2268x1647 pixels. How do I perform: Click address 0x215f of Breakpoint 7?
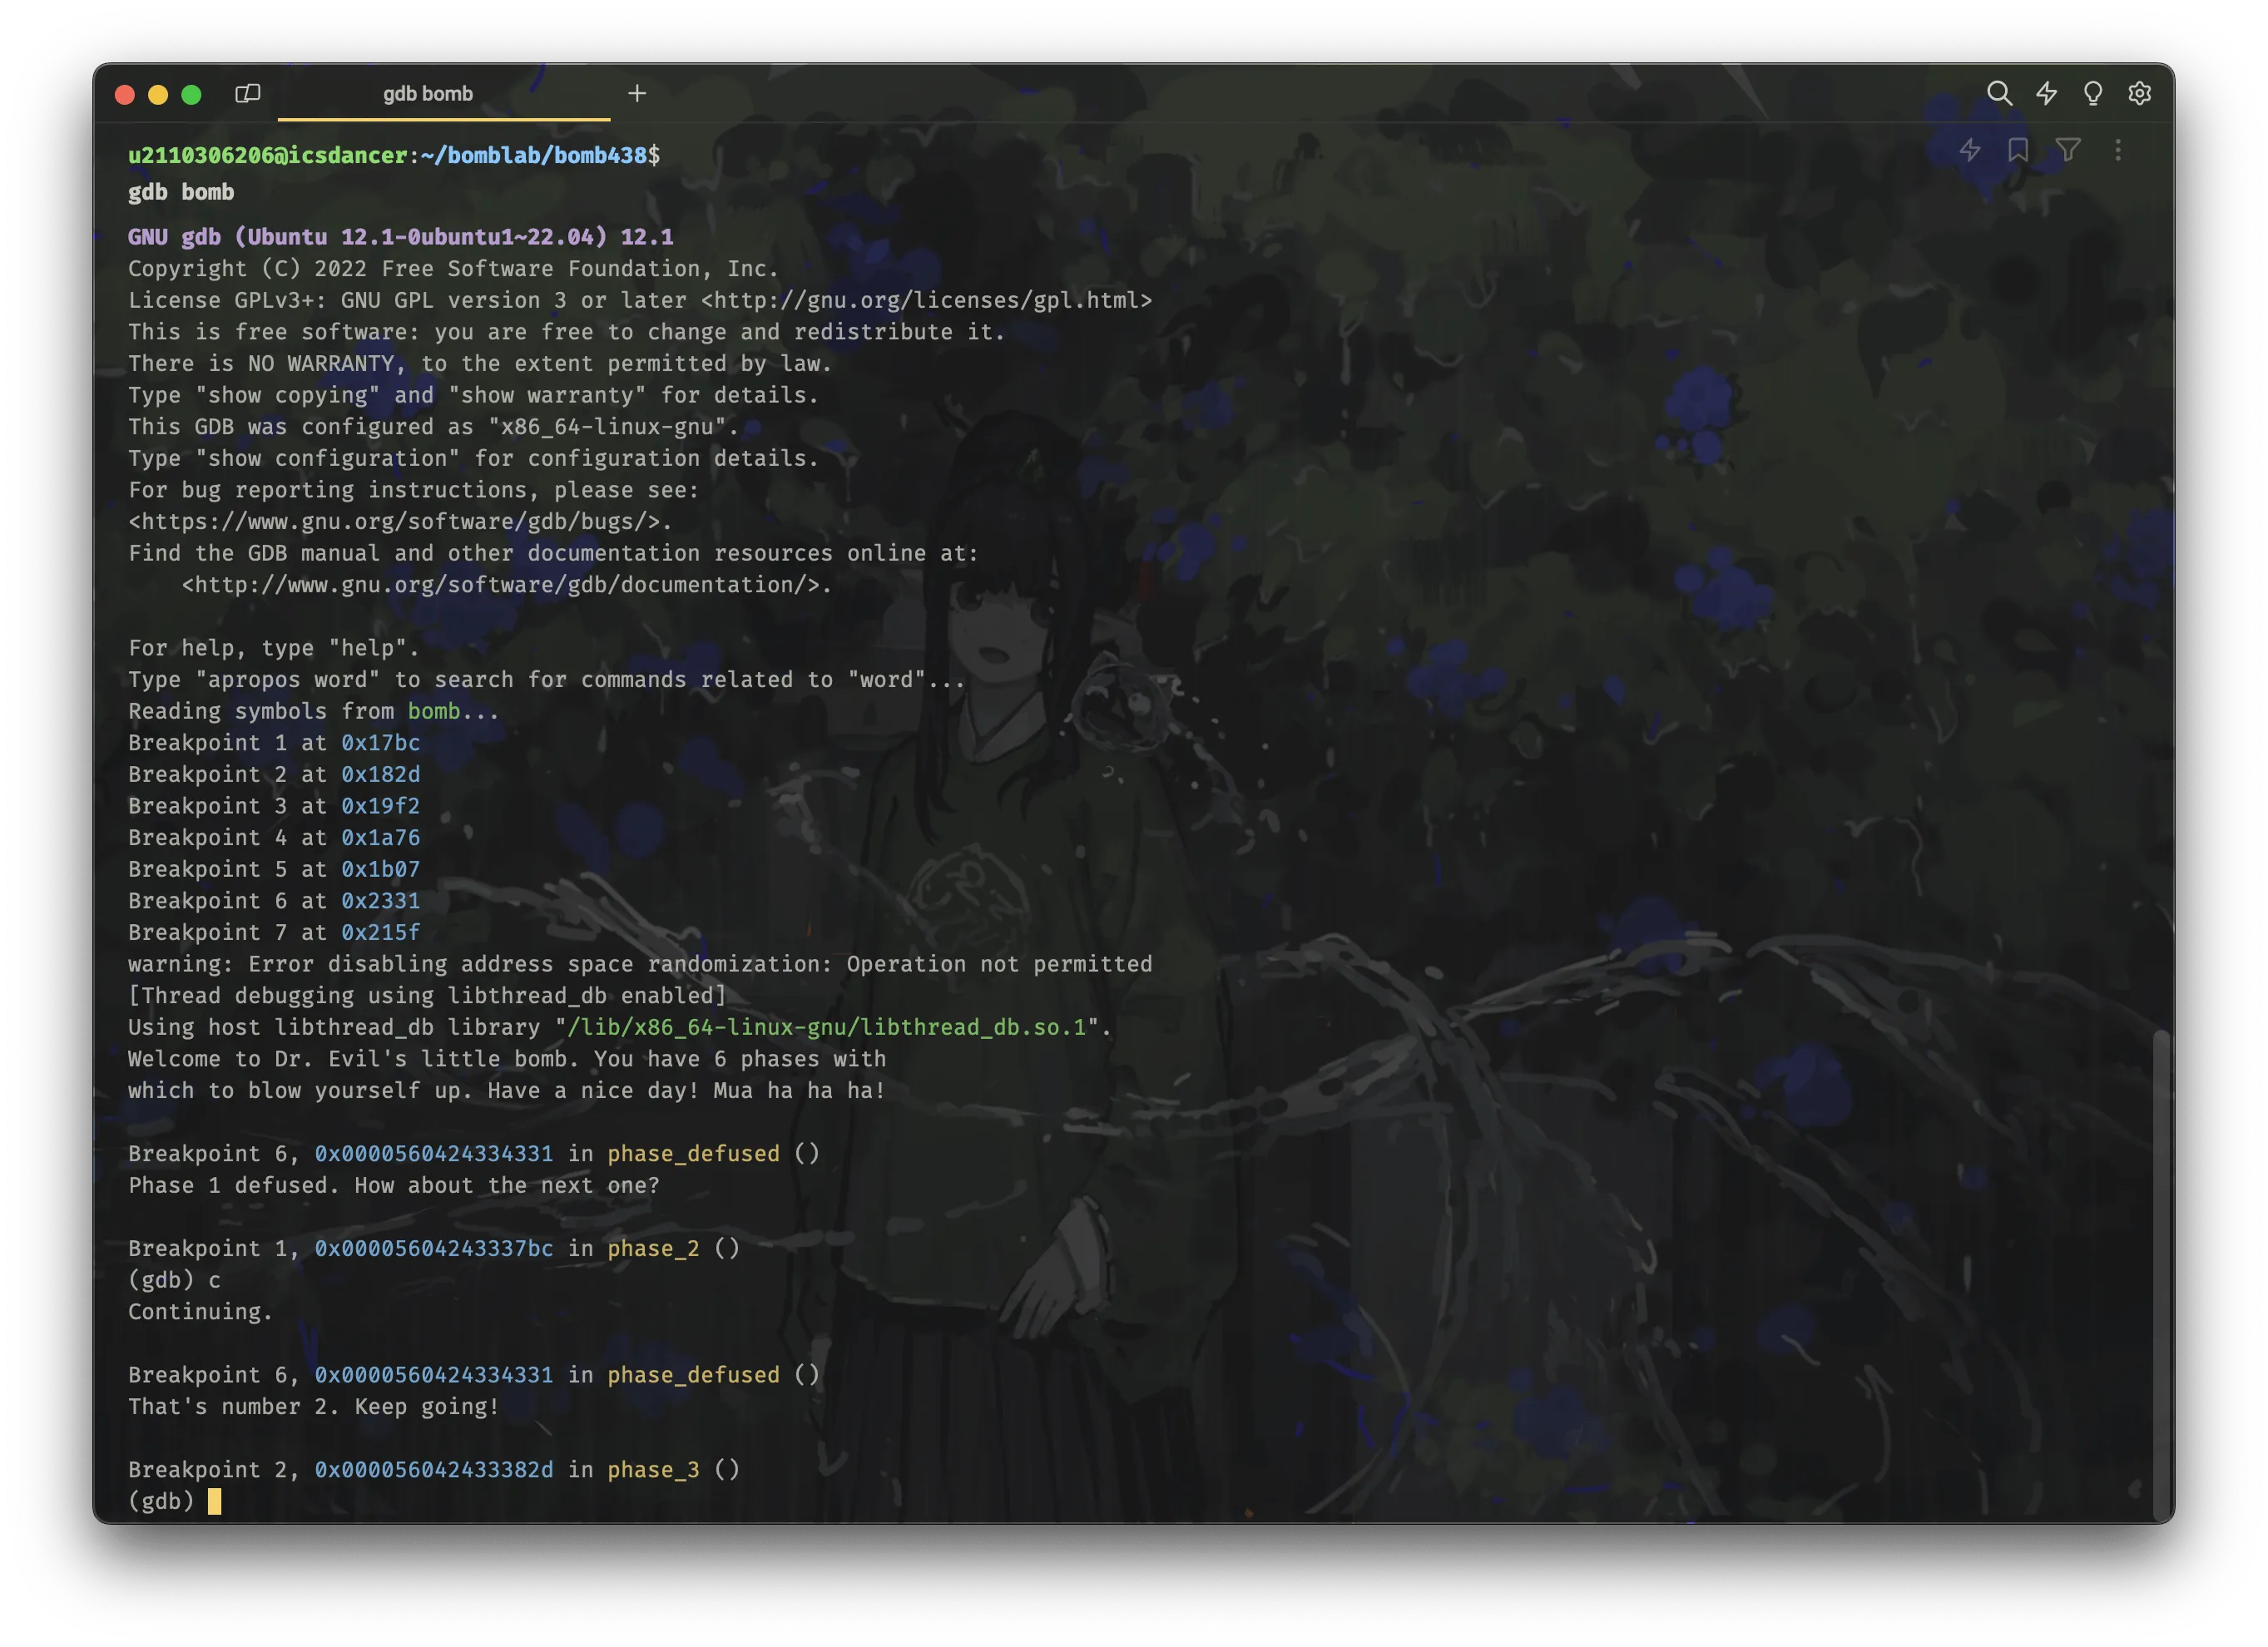(380, 933)
